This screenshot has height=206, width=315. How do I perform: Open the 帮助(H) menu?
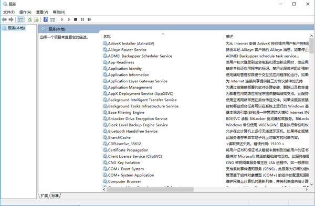[x=59, y=12]
